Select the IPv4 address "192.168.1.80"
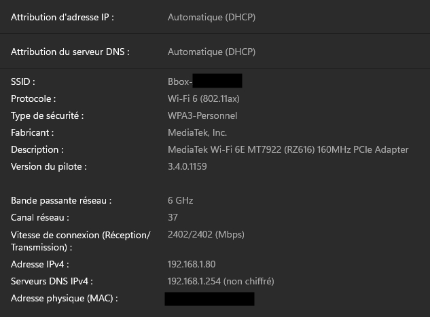Screen dimensions: 430x317 point(192,264)
